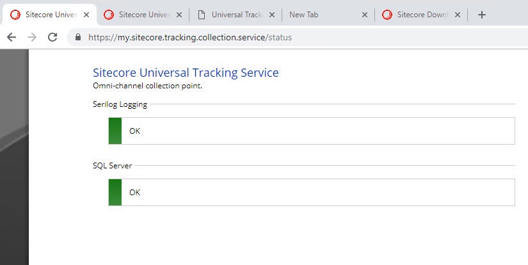Click the browser forward arrow
The height and width of the screenshot is (265, 528).
31,37
